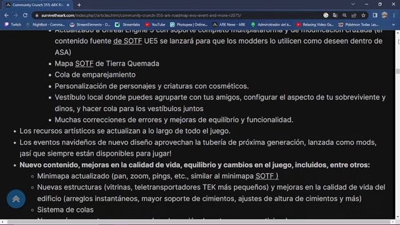Screen dimensions: 400x225
Task: Click the blue scroll-to-top button
Action: [16, 199]
